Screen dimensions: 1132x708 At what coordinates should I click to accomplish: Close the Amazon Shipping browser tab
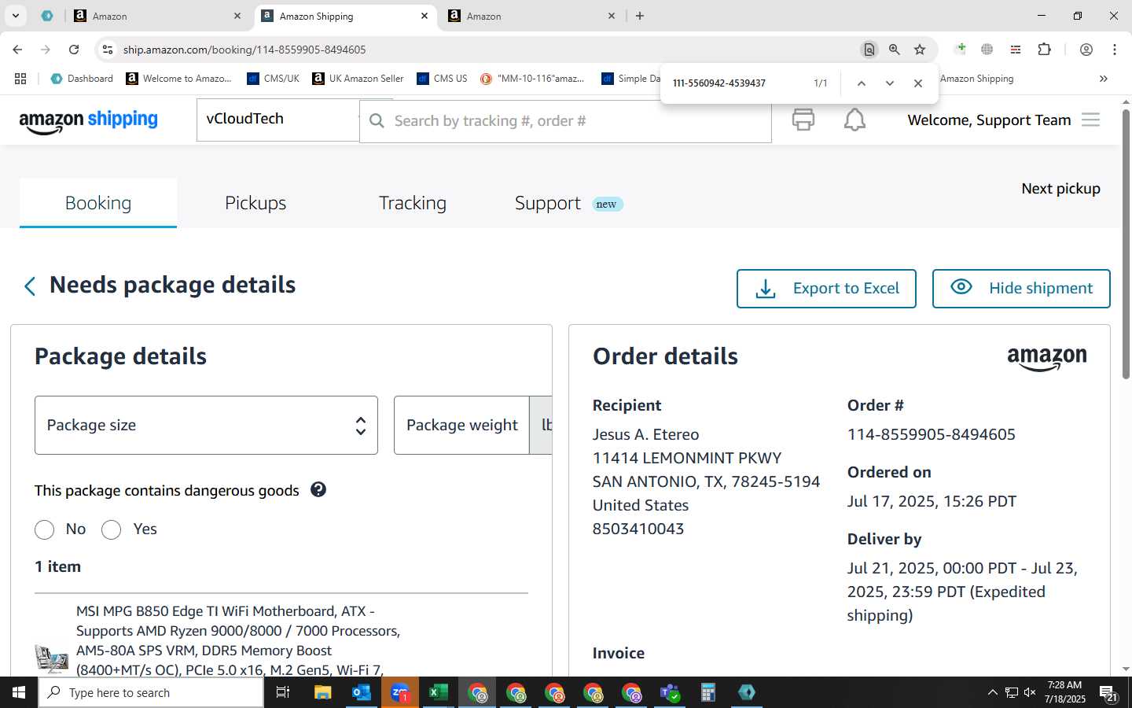coord(424,16)
